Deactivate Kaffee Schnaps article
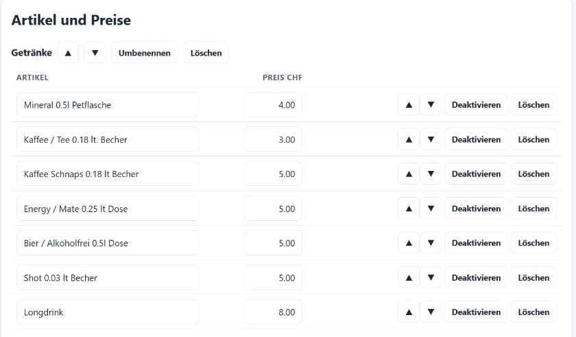Screen dimensions: 576x337 point(476,174)
